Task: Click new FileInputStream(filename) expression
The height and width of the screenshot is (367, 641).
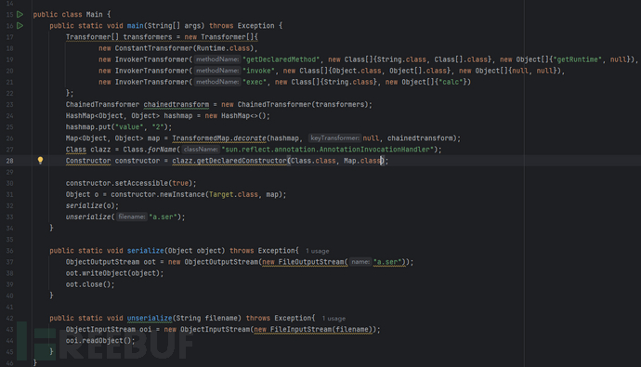Action: click(x=313, y=330)
